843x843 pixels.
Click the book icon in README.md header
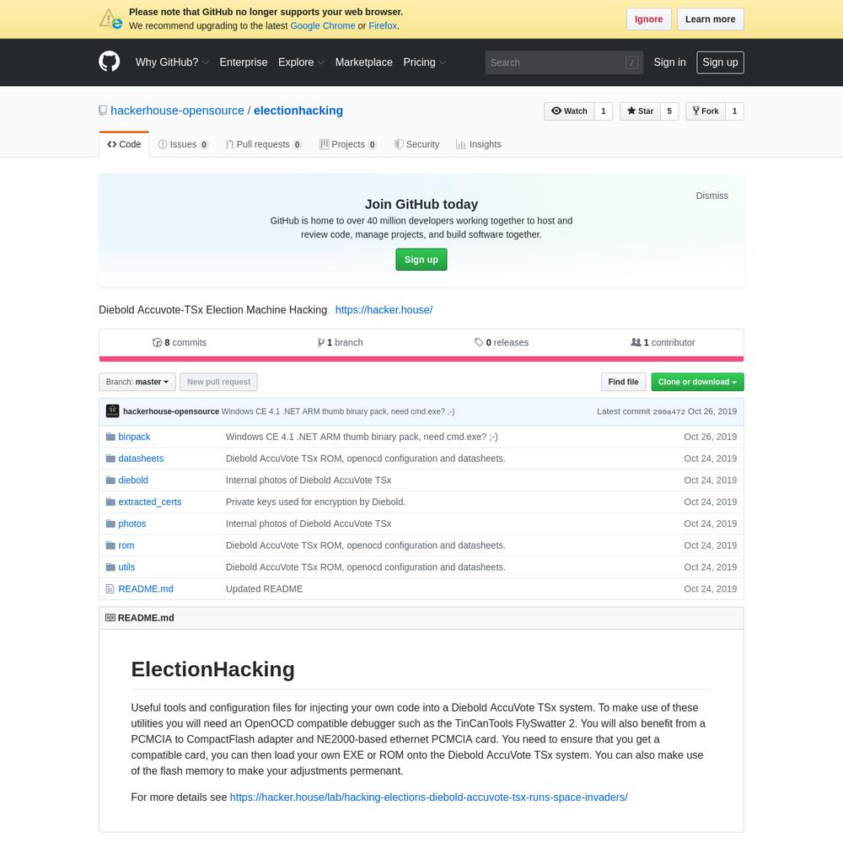pyautogui.click(x=110, y=618)
